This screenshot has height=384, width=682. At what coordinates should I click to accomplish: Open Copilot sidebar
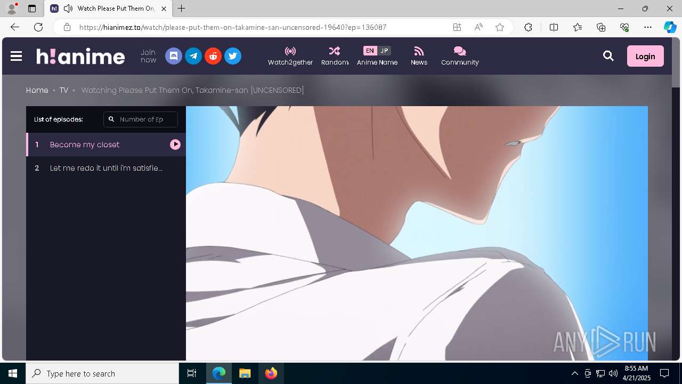[x=670, y=27]
